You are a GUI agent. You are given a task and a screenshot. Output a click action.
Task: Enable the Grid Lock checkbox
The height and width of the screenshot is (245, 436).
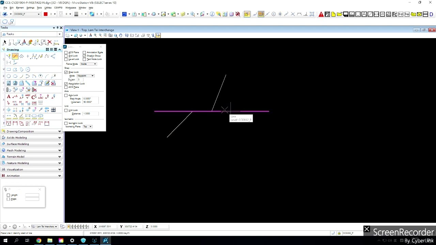tap(66, 56)
